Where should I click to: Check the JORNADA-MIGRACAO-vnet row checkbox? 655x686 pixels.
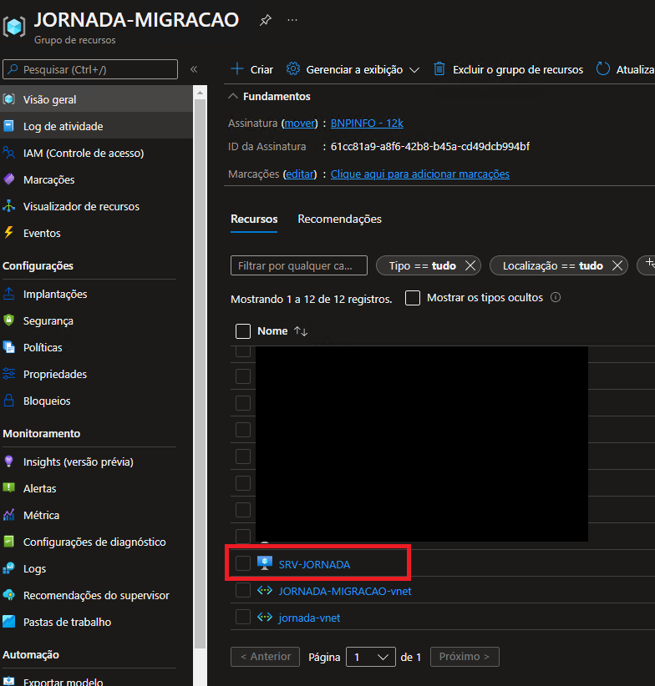(x=243, y=590)
